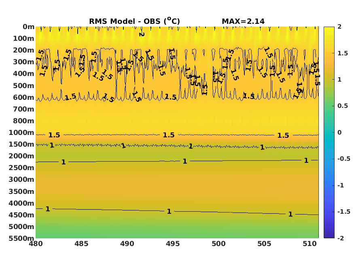Click the vertical colorbar gradient strip
Viewport: 354px width, 265px height.
(329, 132)
